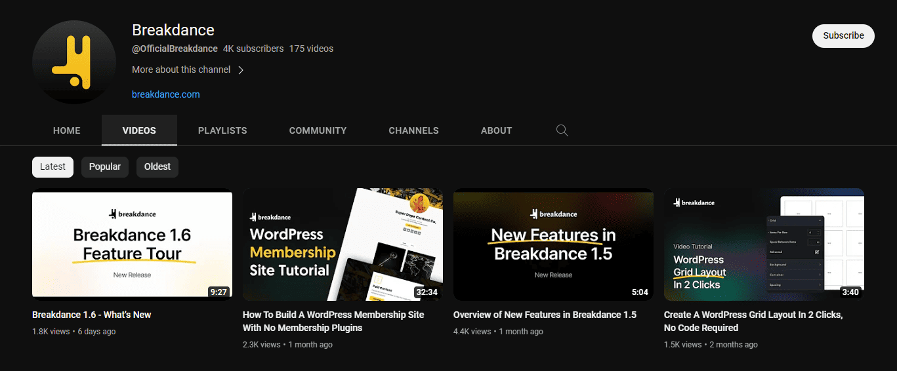Open the Channels tab
897x371 pixels.
(413, 130)
